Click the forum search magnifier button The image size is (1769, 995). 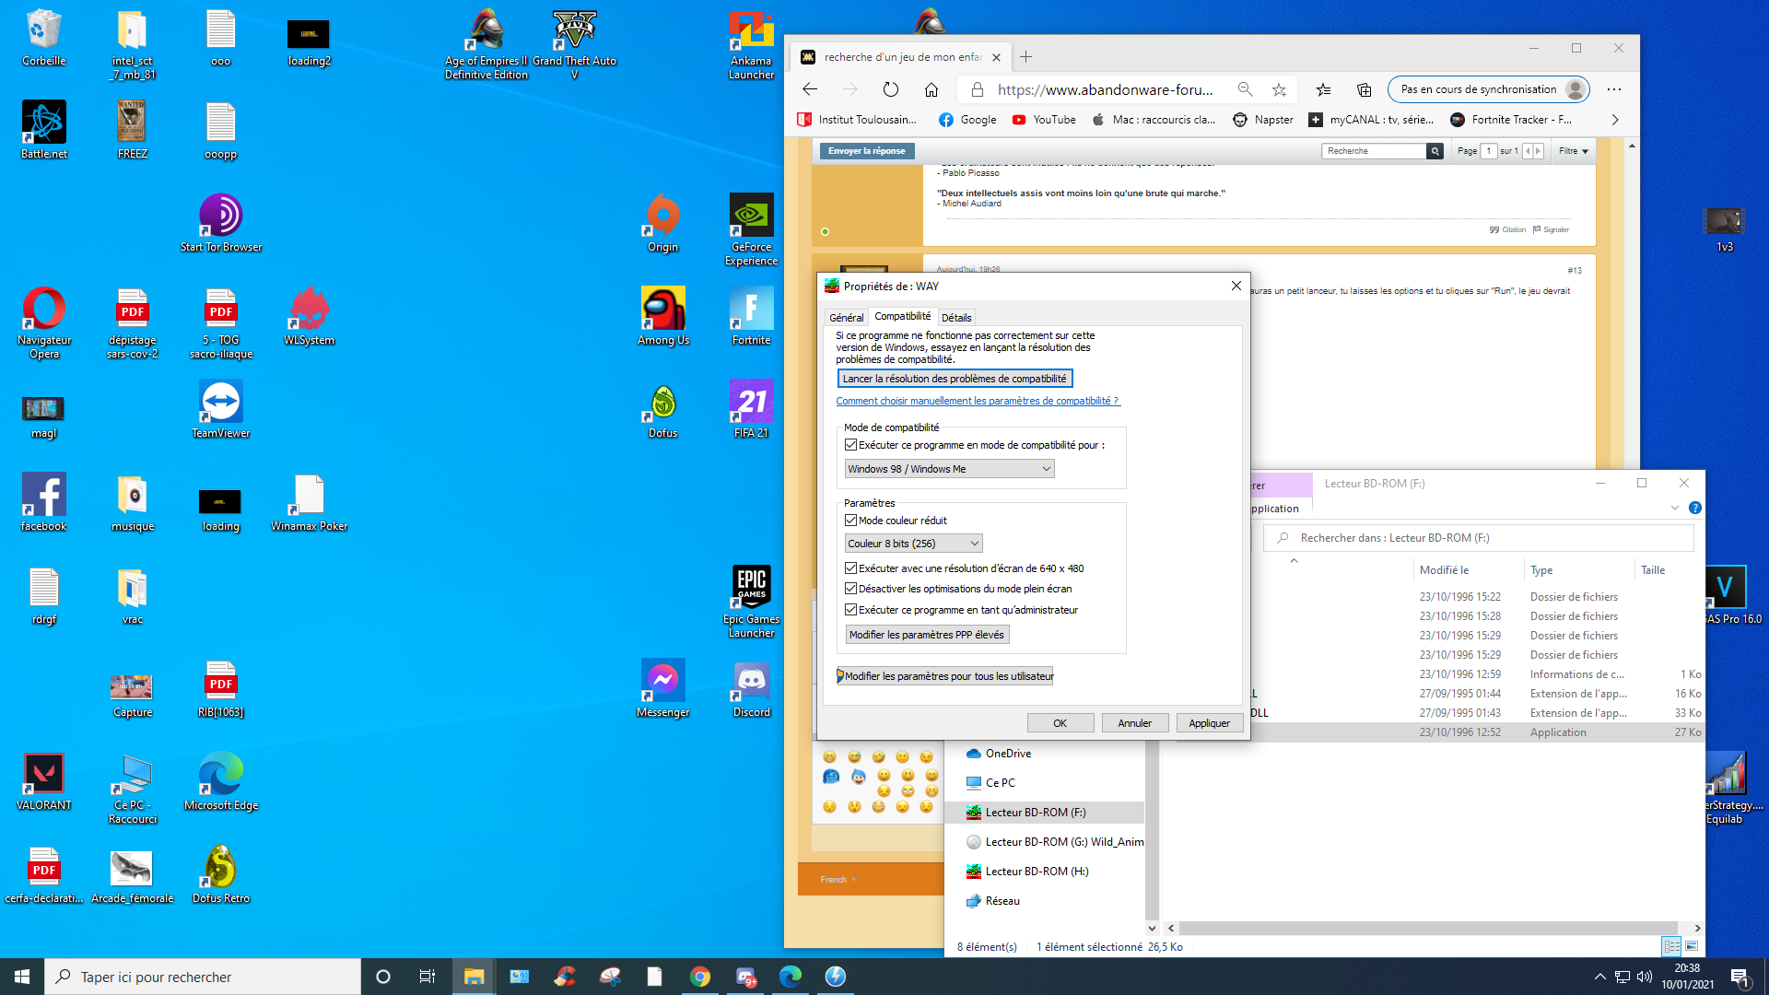[1435, 151]
